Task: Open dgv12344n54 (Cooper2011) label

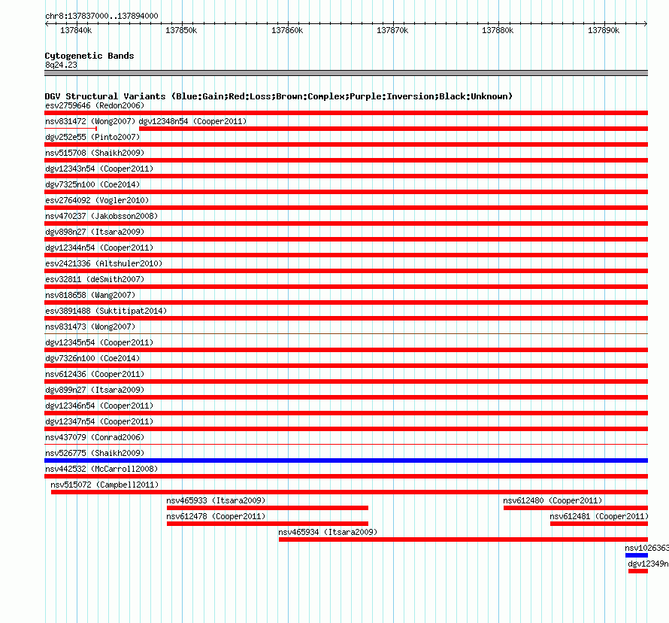Action: 99,248
